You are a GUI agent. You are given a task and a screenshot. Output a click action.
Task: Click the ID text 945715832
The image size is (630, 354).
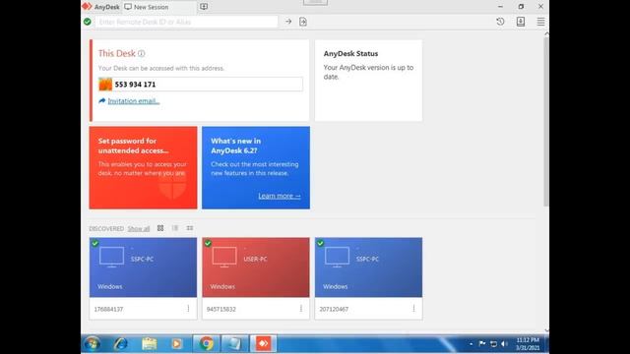[220, 309]
